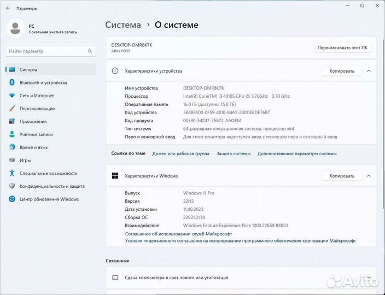Copy Windows specifications with Копировать
Viewport: 385px width, 295px height.
click(x=342, y=176)
